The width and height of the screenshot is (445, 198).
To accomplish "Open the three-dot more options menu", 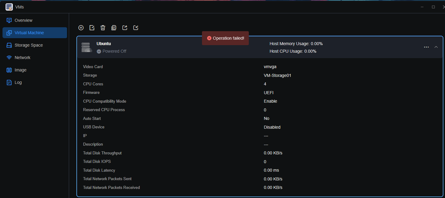I will (x=426, y=47).
